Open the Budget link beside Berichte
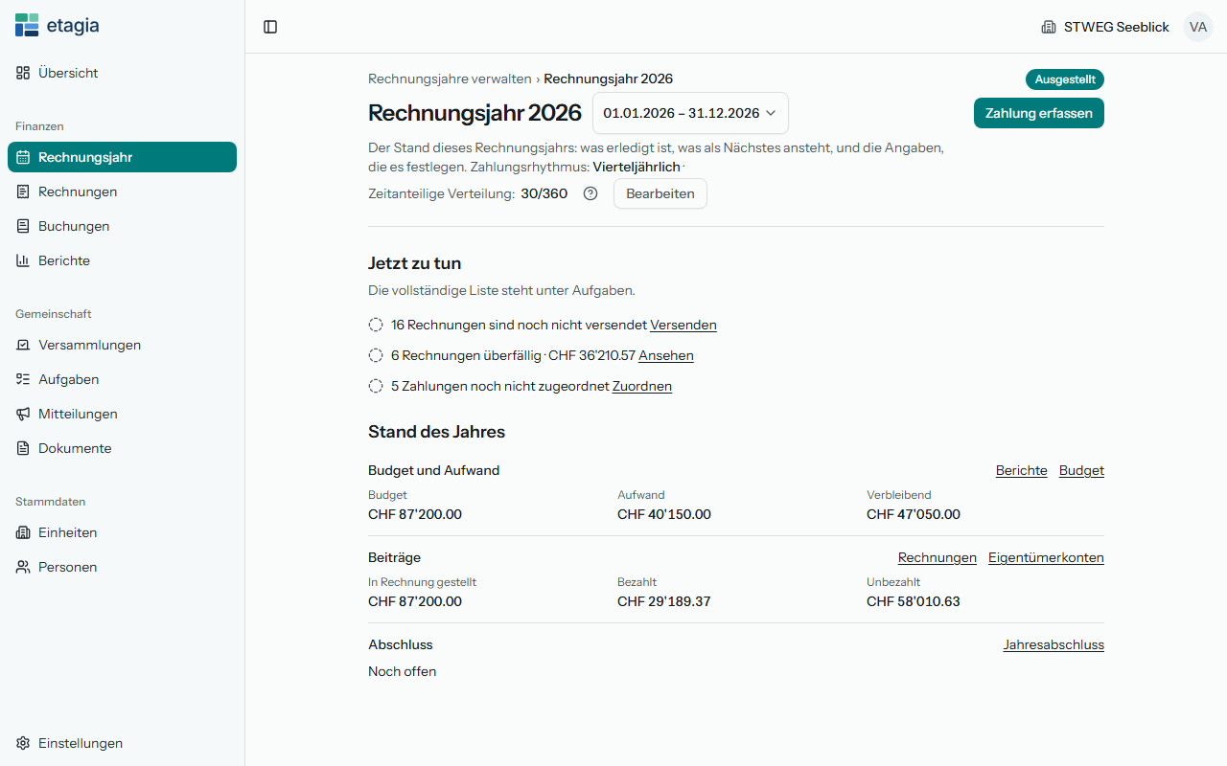The width and height of the screenshot is (1227, 766). pyautogui.click(x=1081, y=470)
